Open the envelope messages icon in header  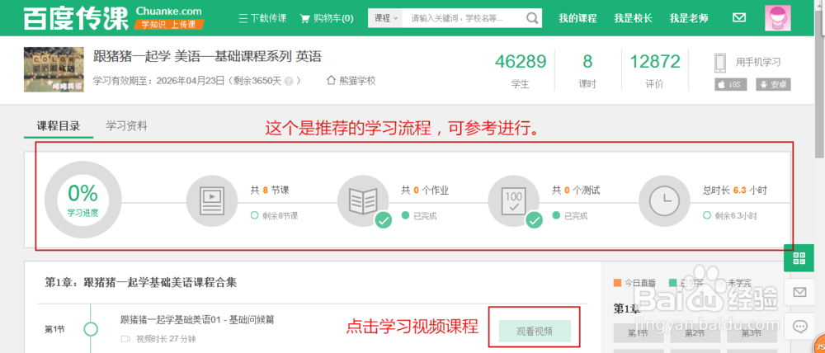pyautogui.click(x=738, y=18)
